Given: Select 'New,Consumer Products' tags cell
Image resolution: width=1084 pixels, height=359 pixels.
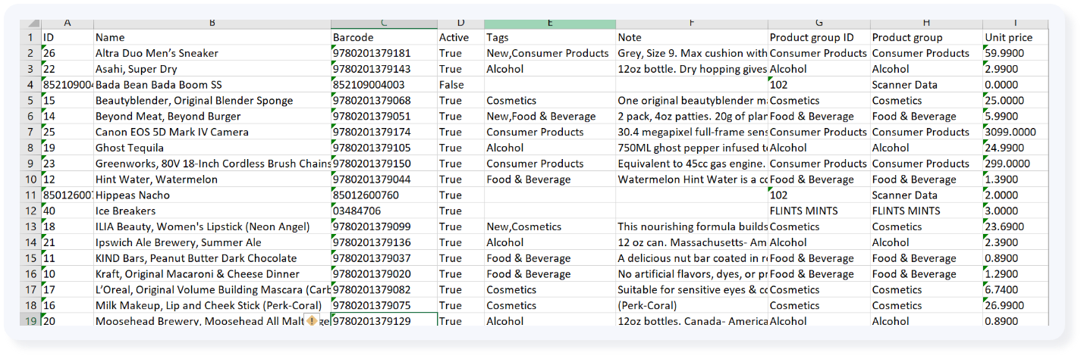Looking at the screenshot, I should click(x=550, y=53).
